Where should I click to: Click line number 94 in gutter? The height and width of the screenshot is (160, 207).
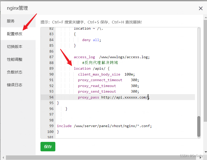point(51,97)
